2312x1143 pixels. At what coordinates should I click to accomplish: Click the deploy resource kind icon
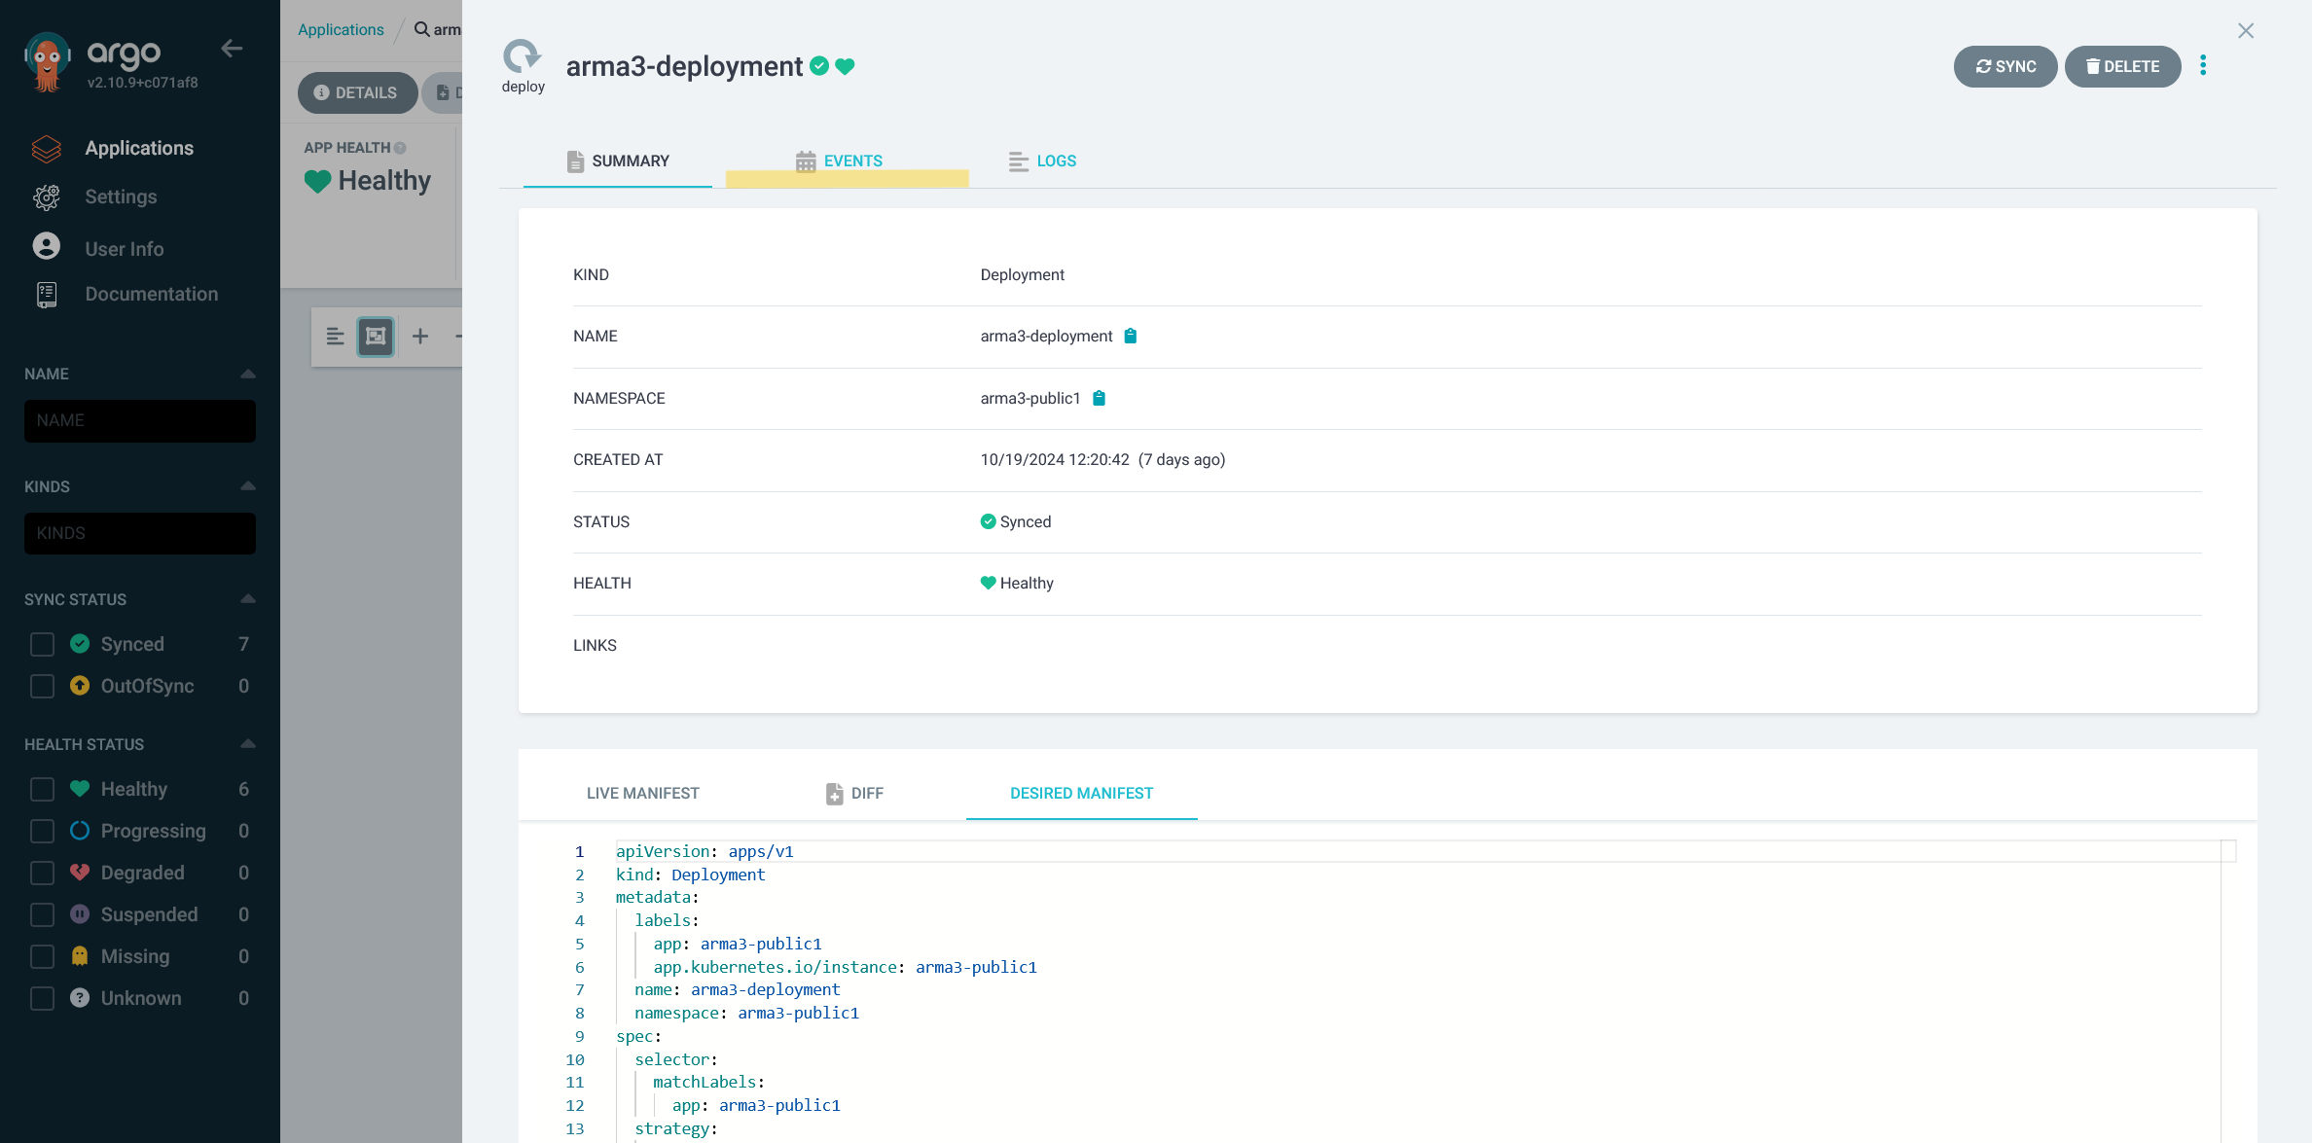tap(523, 56)
